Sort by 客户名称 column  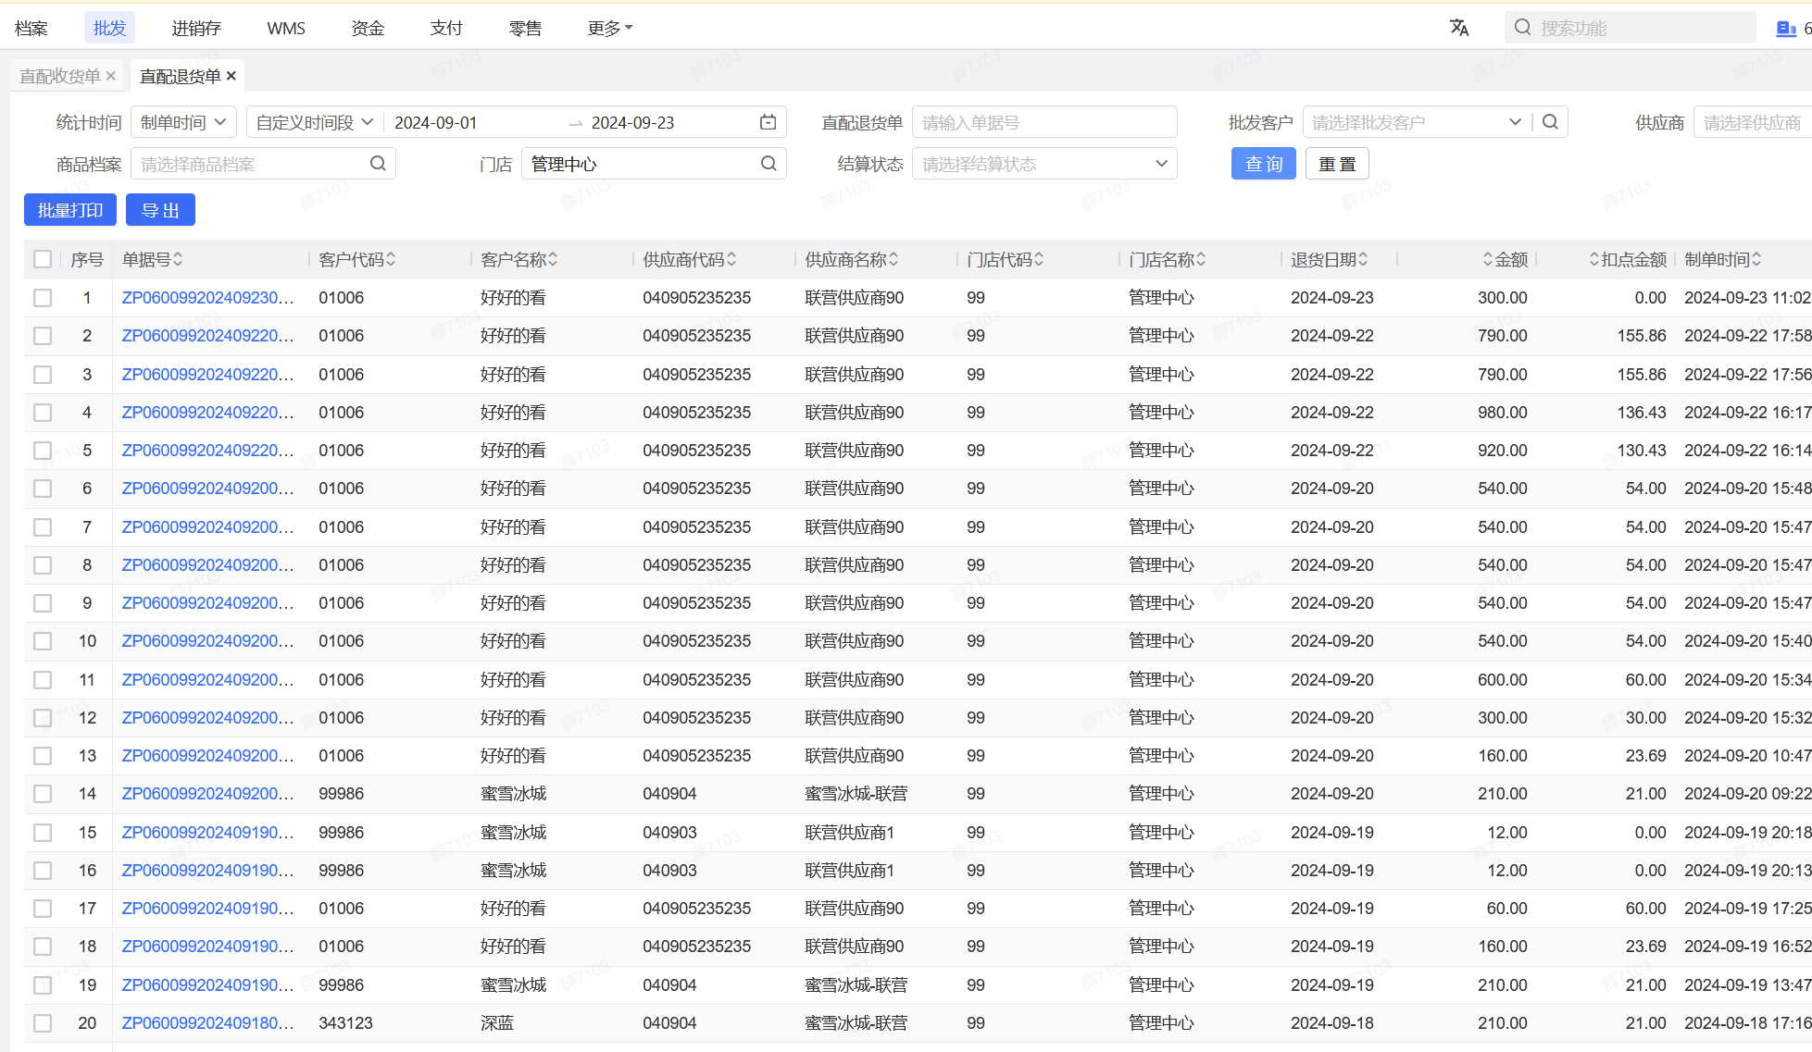[x=553, y=260]
